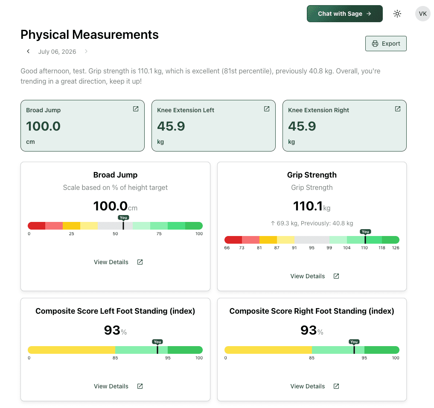434x408 pixels.
Task: Click the Export button
Action: click(386, 44)
